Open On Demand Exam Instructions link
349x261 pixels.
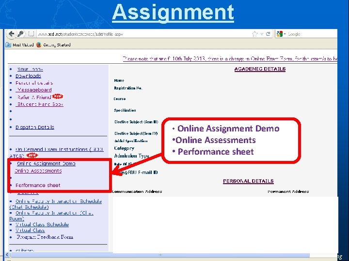59,149
